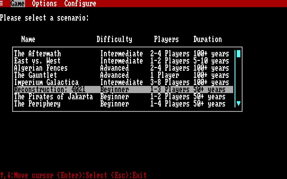Click the Difficulty column header
The height and width of the screenshot is (179, 287).
pos(114,39)
